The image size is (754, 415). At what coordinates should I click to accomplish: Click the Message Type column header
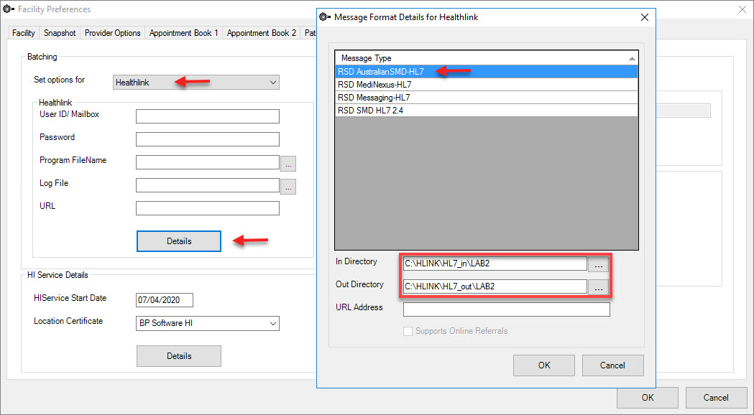[487, 58]
